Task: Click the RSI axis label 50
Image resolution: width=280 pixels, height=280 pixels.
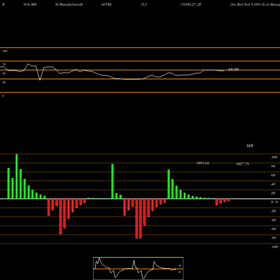Action: coord(4,73)
